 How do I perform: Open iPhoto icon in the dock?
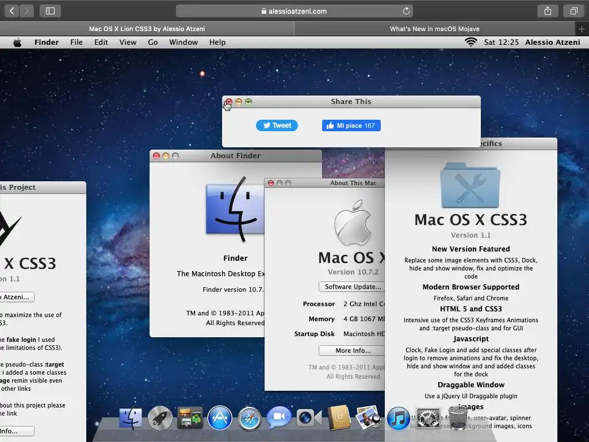368,417
